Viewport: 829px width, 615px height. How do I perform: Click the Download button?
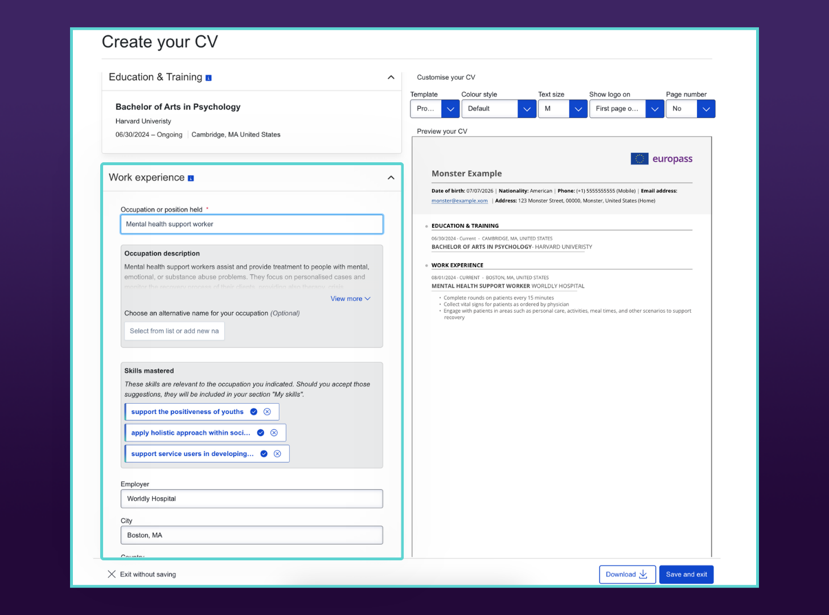point(627,575)
